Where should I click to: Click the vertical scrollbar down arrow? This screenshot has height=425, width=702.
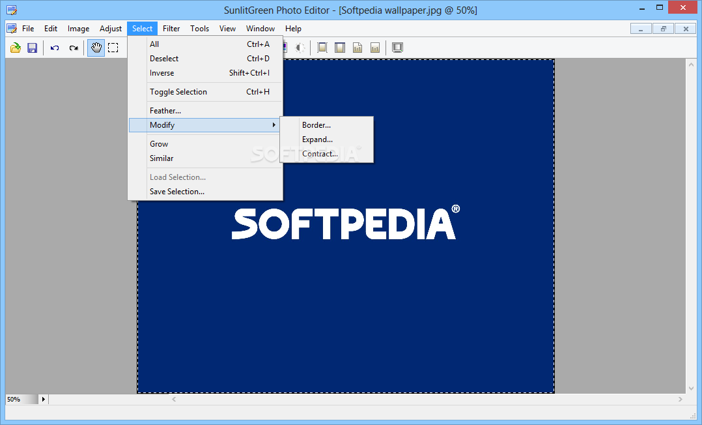click(x=691, y=388)
